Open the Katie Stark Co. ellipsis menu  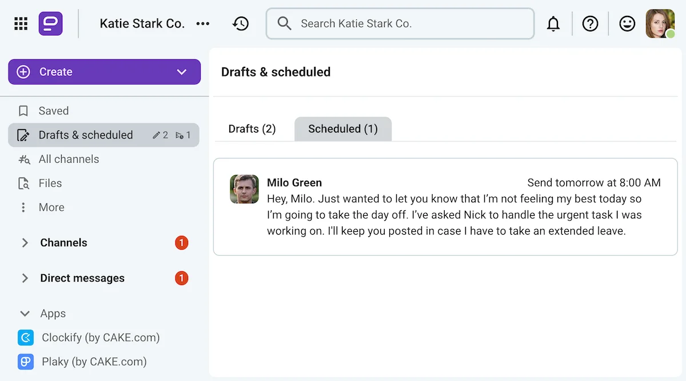click(x=203, y=23)
